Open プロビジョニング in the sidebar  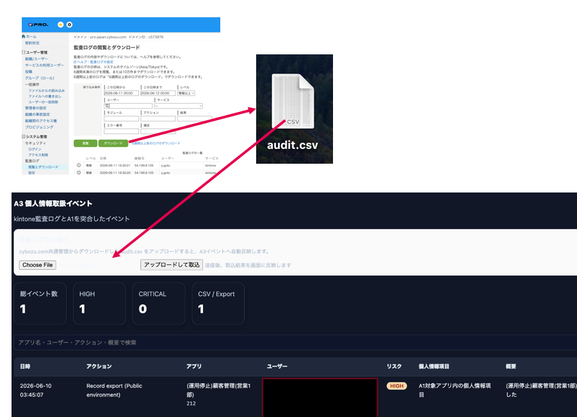point(39,127)
